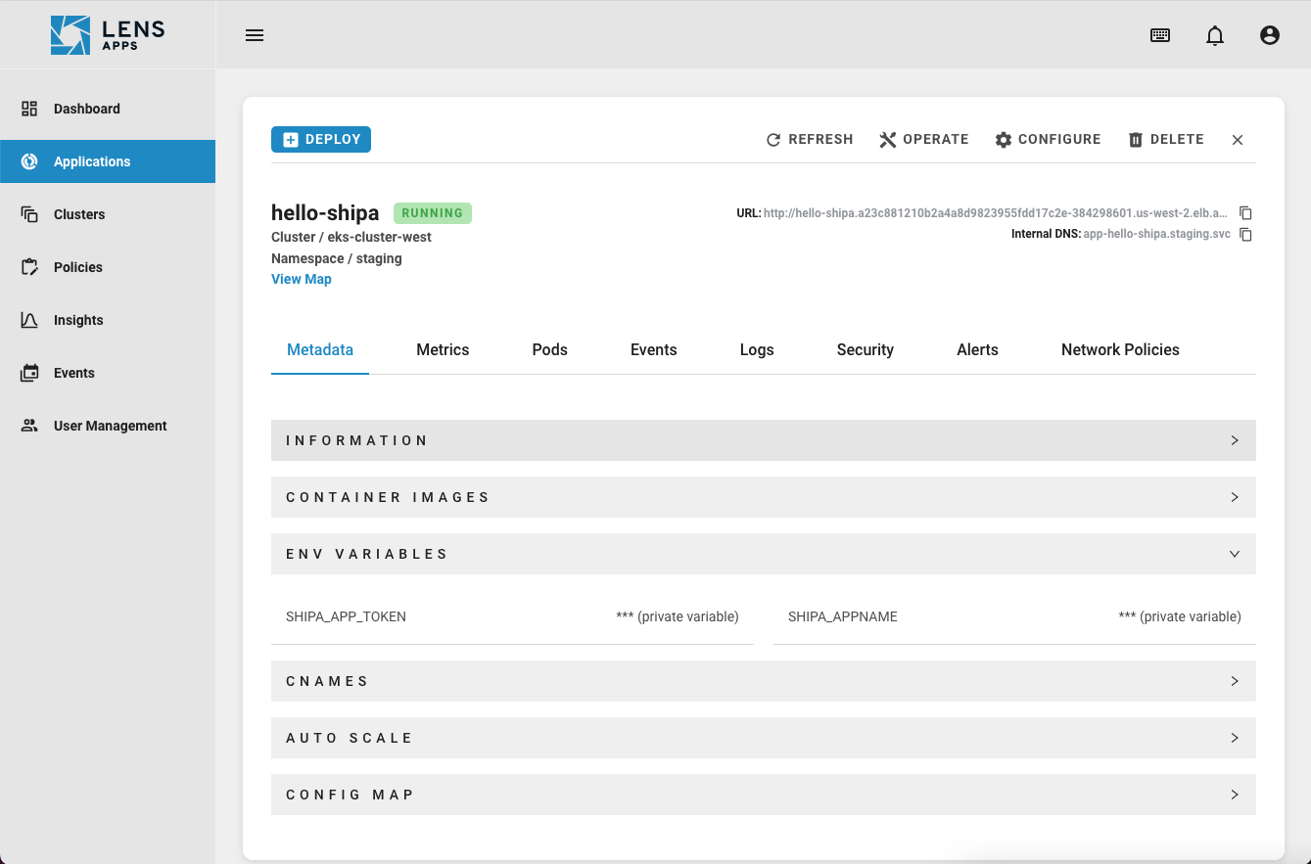Click the Events calendar icon in sidebar
The image size is (1311, 864).
tap(29, 373)
